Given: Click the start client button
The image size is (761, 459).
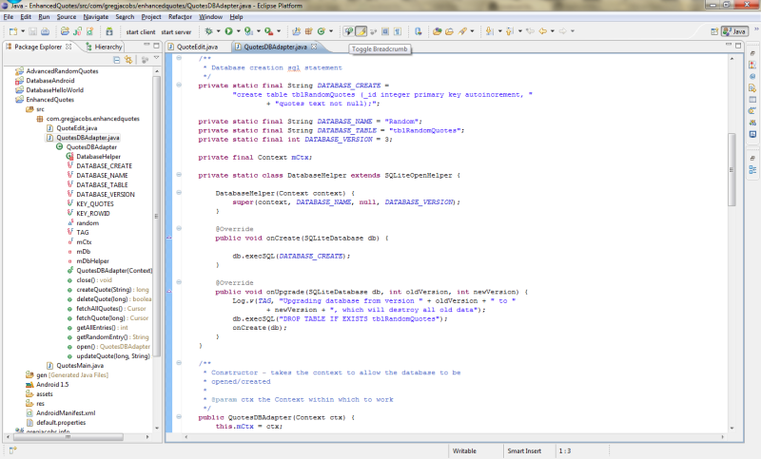Looking at the screenshot, I should pyautogui.click(x=143, y=31).
